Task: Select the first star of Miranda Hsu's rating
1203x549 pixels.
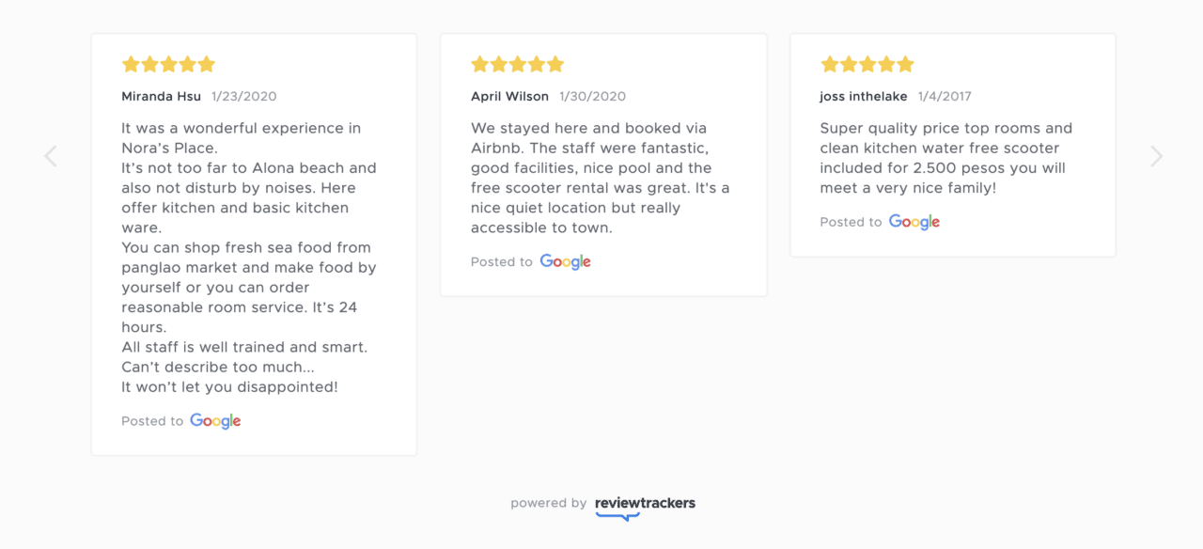Action: 129,64
